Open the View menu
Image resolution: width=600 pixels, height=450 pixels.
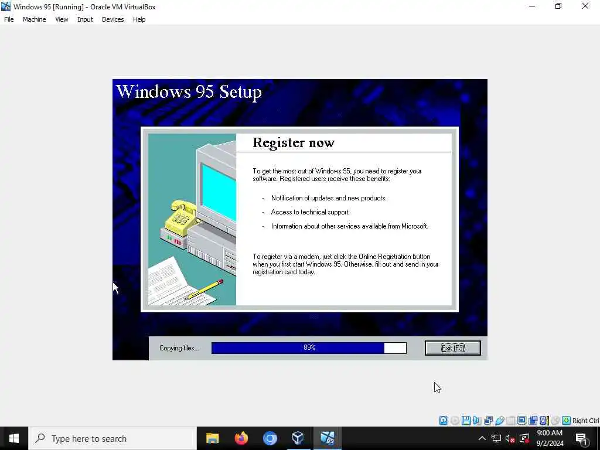click(62, 19)
